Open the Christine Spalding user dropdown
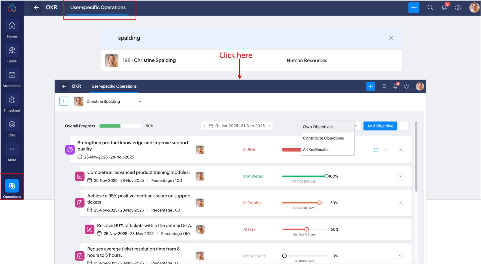This screenshot has height=264, width=481. [108, 102]
